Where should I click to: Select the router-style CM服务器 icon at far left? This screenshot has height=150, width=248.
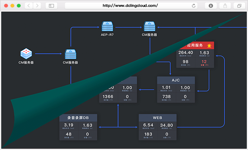(26, 54)
